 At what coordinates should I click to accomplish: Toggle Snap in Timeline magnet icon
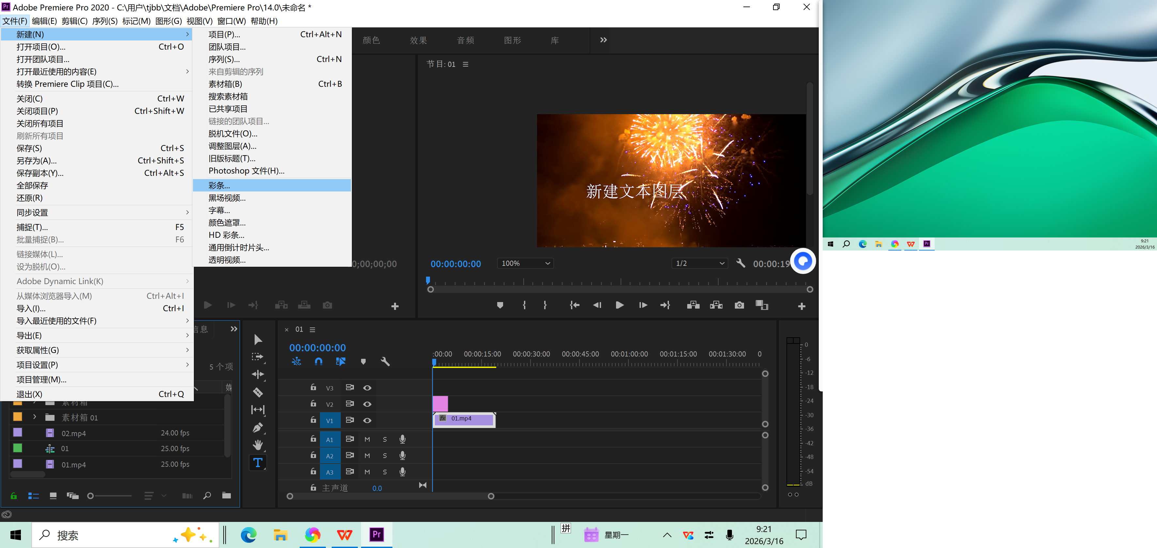[x=318, y=361]
